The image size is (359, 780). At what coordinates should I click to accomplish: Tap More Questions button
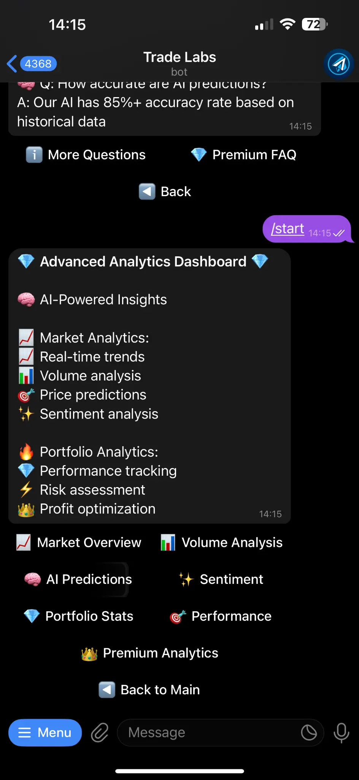86,155
